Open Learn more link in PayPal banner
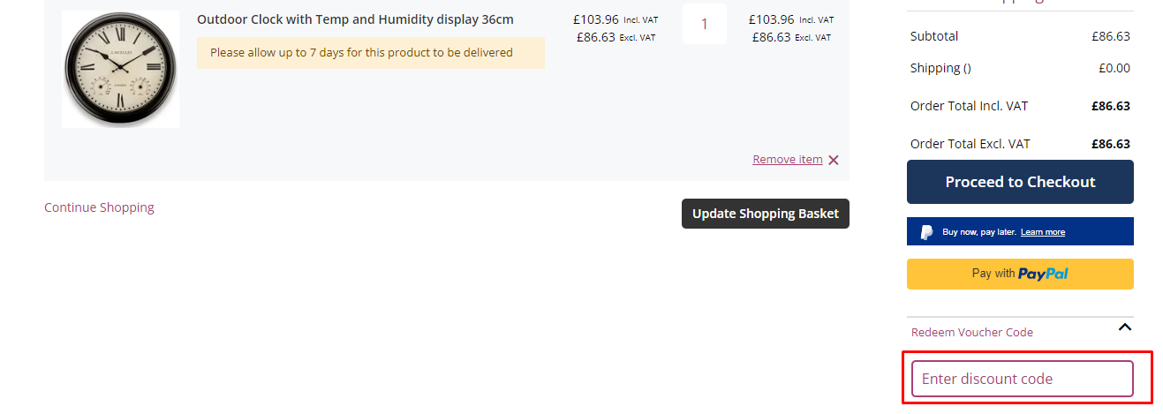Image resolution: width=1163 pixels, height=414 pixels. (1043, 232)
